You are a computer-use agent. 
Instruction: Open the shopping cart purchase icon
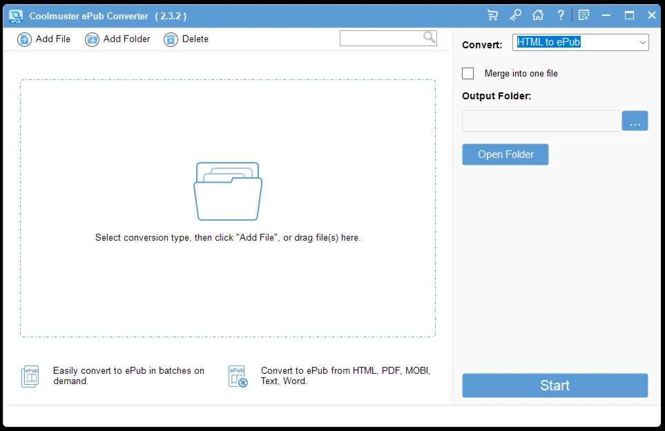[x=492, y=16]
